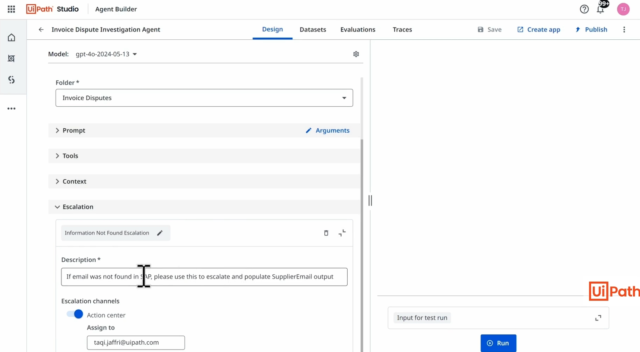Image resolution: width=640 pixels, height=352 pixels.
Task: Delete the Information Not Found Escalation
Action: point(326,233)
